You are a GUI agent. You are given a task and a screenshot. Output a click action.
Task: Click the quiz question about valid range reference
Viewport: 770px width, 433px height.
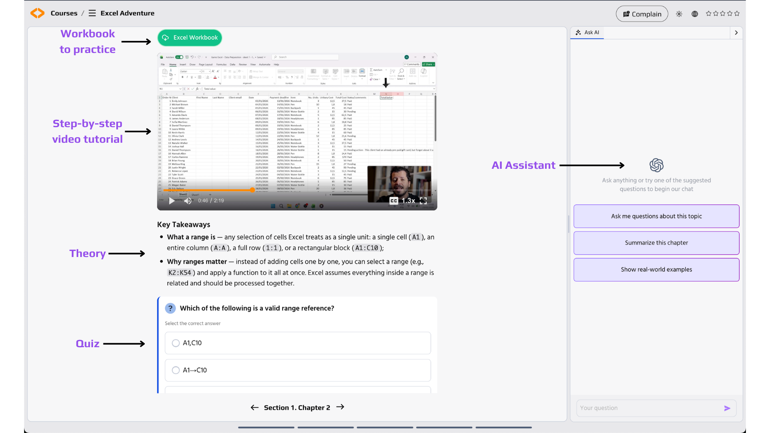point(257,308)
